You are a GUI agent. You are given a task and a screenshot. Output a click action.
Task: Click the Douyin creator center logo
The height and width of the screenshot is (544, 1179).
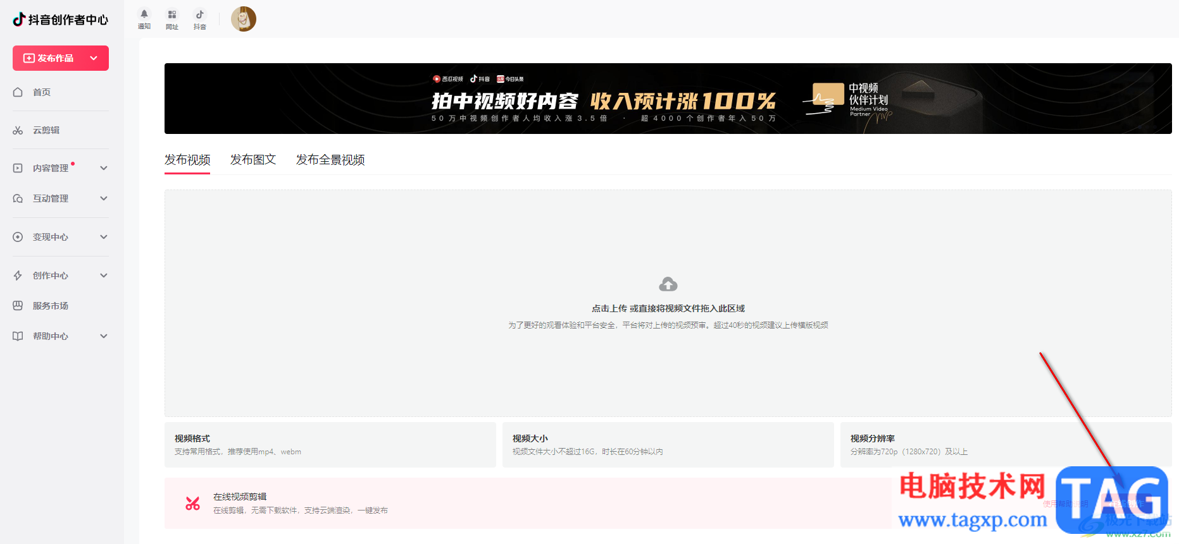(61, 20)
